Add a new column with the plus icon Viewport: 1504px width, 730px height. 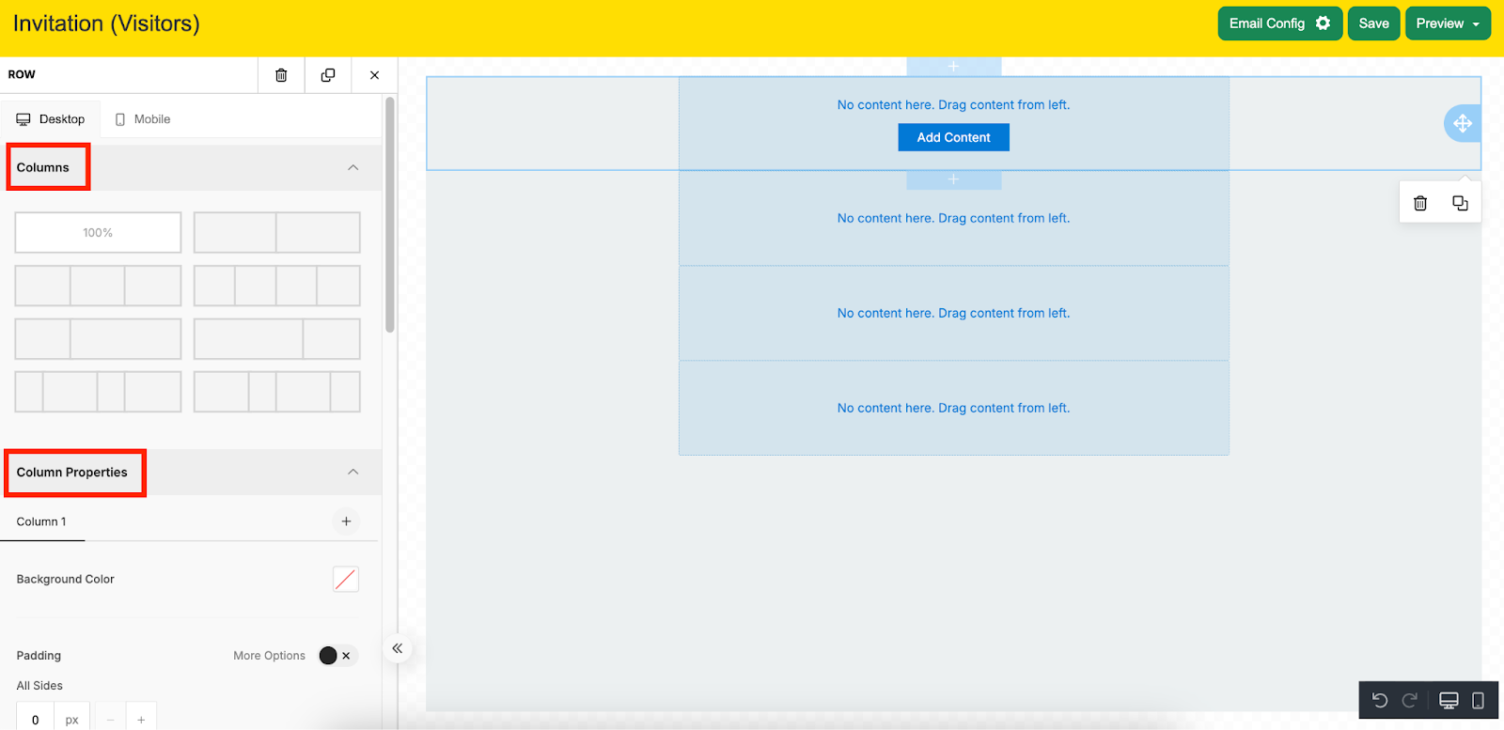coord(346,521)
